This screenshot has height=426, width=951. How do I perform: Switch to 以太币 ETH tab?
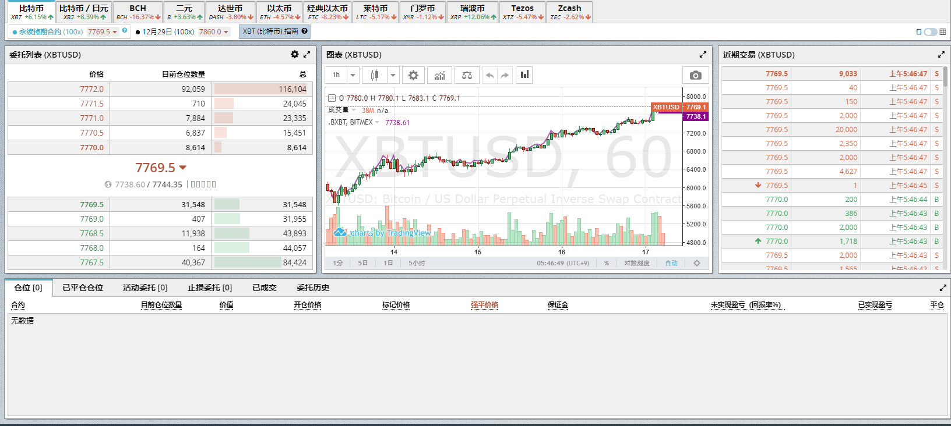pyautogui.click(x=280, y=12)
